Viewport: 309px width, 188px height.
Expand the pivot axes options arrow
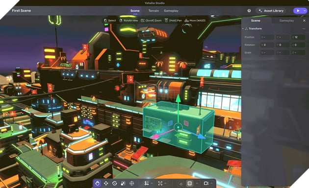tap(152, 184)
